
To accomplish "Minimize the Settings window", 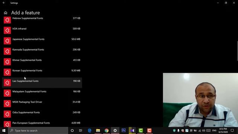I will click(218, 3).
